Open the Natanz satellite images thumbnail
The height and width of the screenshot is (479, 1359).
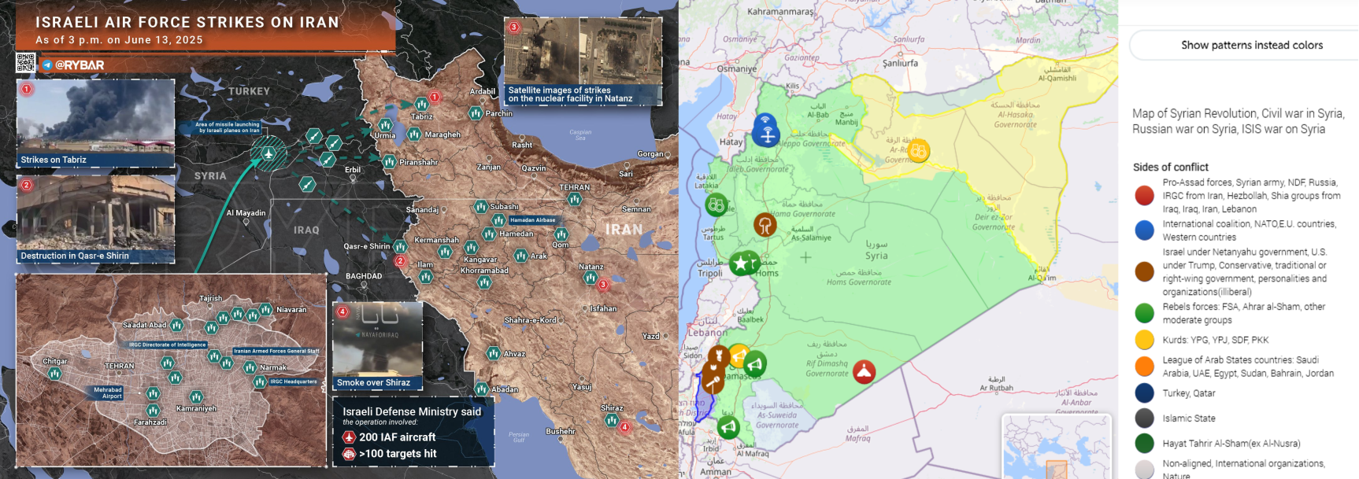point(583,61)
